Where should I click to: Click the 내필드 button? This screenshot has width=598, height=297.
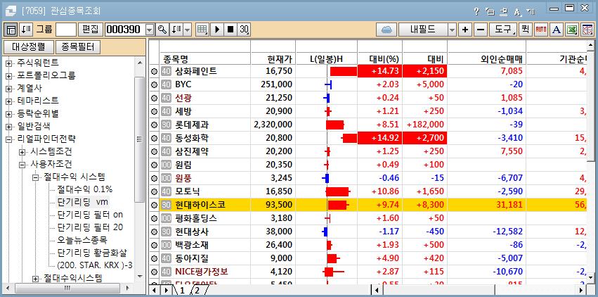(x=423, y=30)
